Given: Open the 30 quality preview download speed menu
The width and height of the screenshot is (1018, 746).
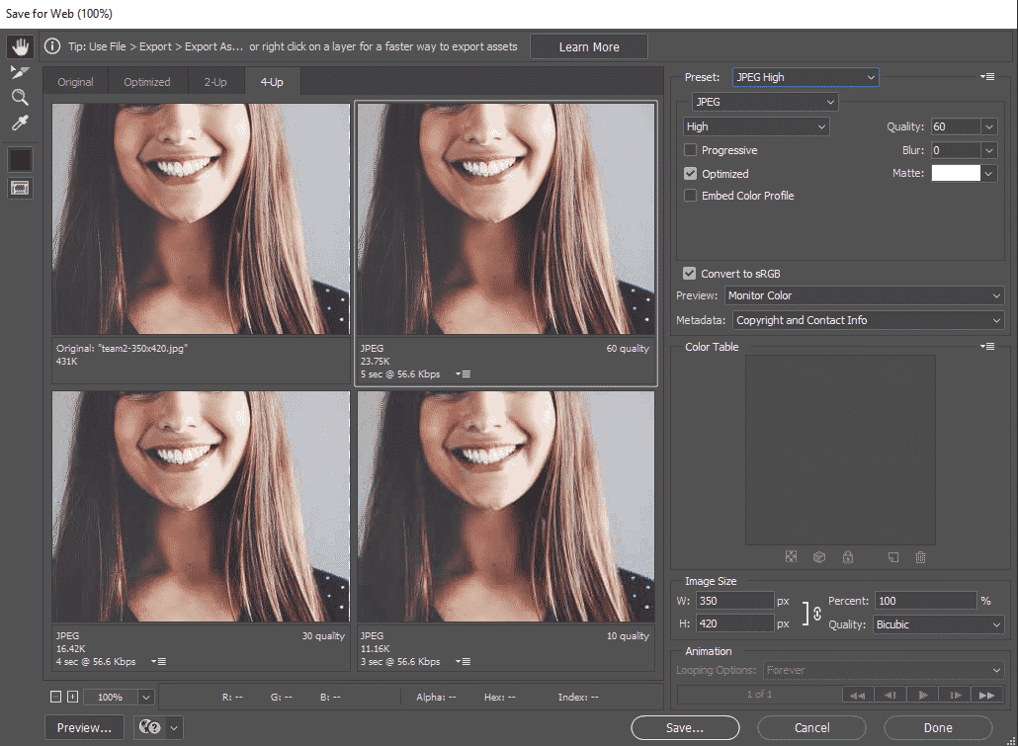Looking at the screenshot, I should [158, 662].
